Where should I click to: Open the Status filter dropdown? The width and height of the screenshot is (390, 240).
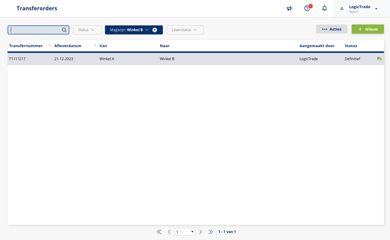tap(87, 30)
